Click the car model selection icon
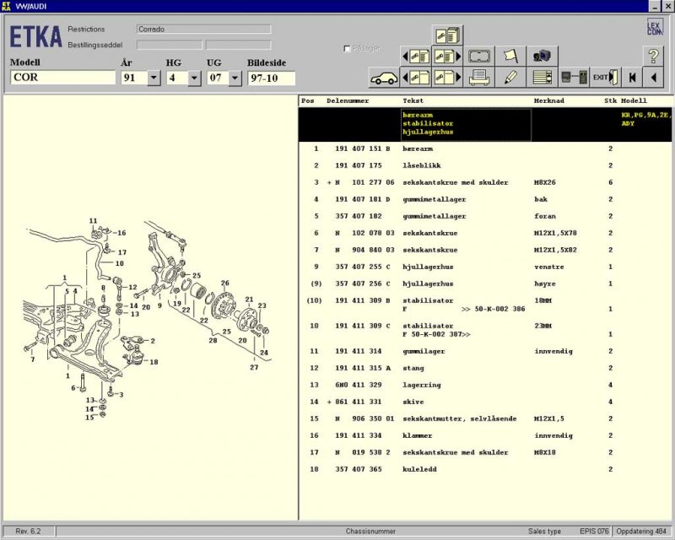The width and height of the screenshot is (675, 540). (x=385, y=78)
